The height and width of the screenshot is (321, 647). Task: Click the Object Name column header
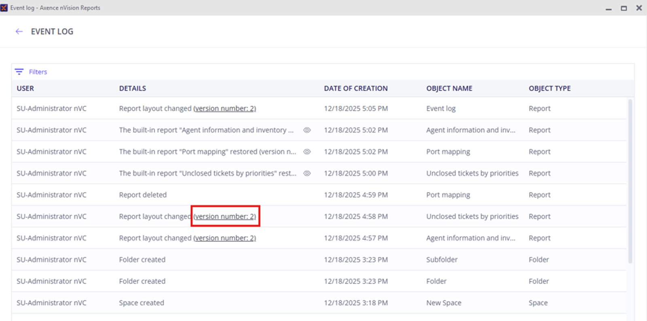point(449,88)
